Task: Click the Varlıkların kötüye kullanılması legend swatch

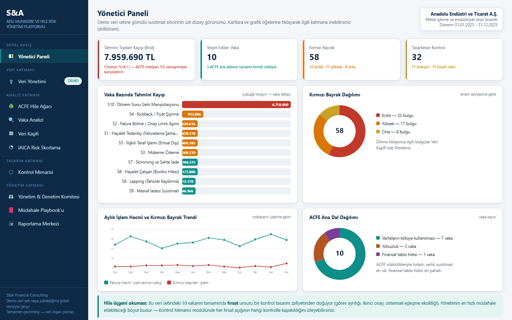Action: coord(378,238)
